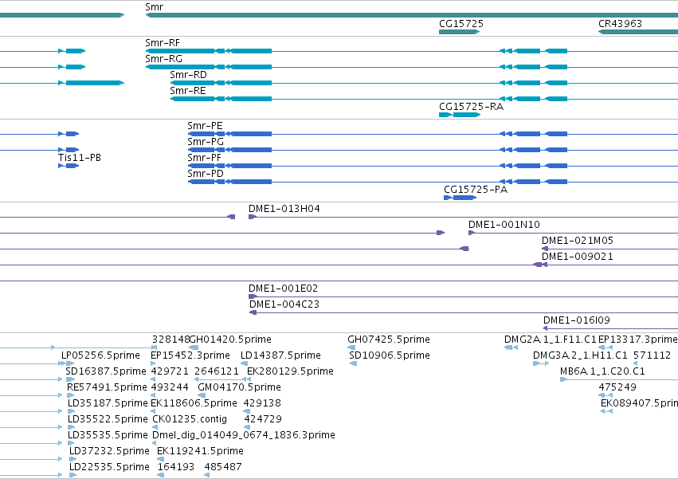The width and height of the screenshot is (678, 479).
Task: Click the SD10906.5prime EST label
Action: point(390,355)
